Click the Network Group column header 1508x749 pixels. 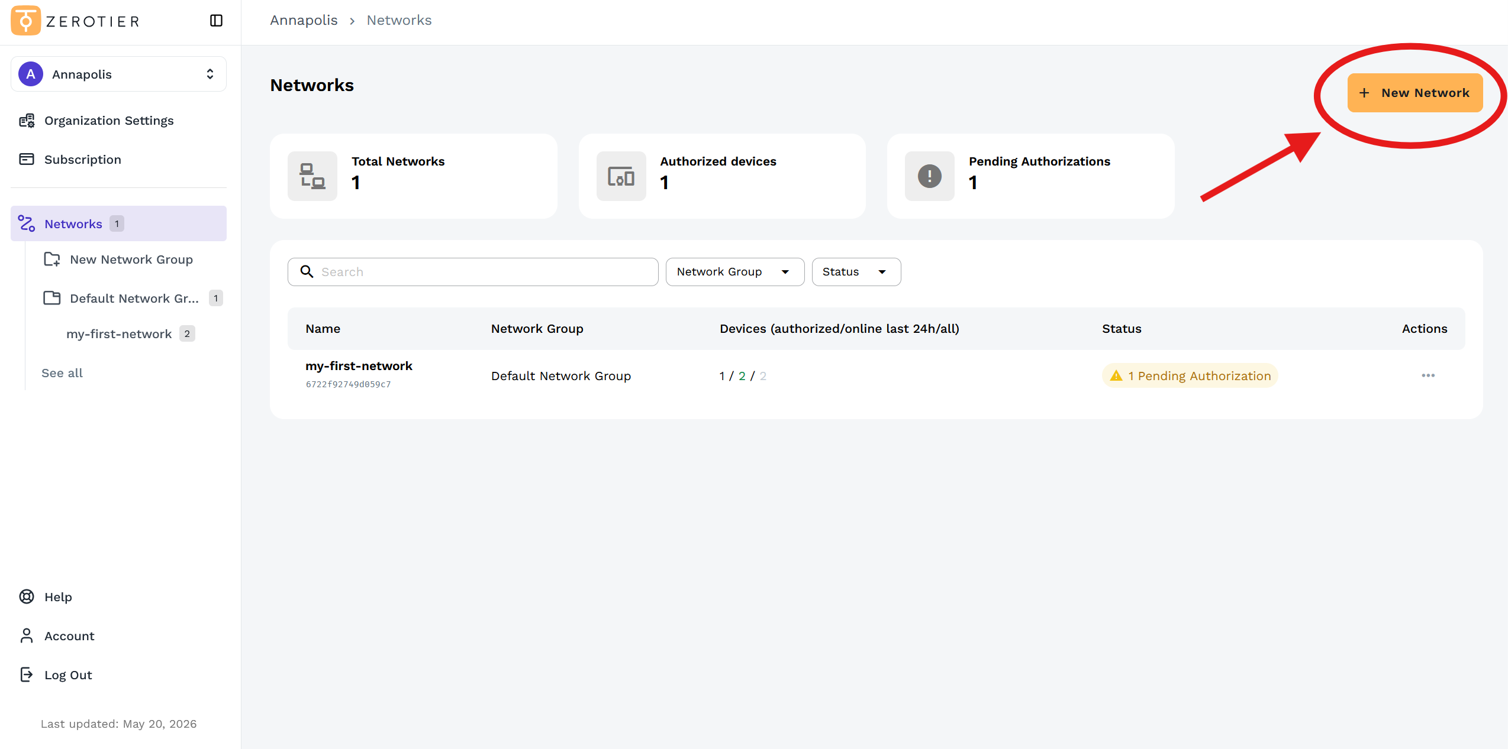[x=537, y=329]
